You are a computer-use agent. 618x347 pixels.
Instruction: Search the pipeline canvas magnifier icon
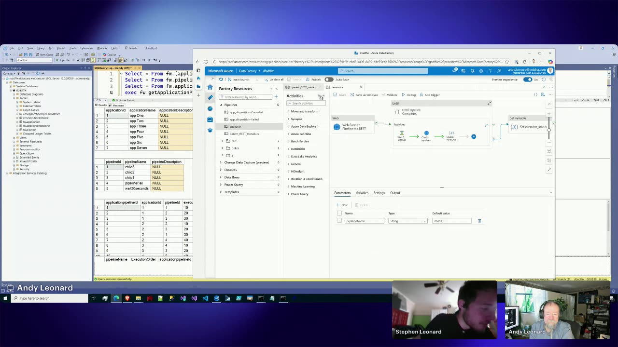[x=549, y=105]
